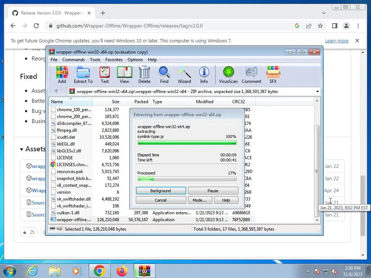Viewport: 371px width, 278px height.
Task: Show hidden system tray icons arrow
Action: [x=308, y=271]
